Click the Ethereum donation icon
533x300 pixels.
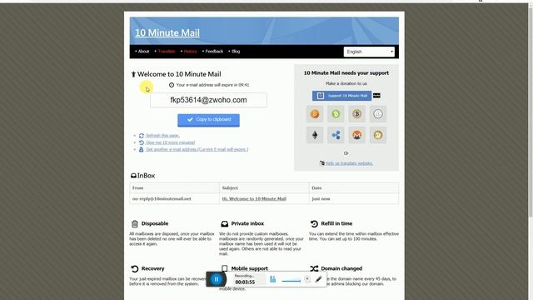[x=315, y=135]
